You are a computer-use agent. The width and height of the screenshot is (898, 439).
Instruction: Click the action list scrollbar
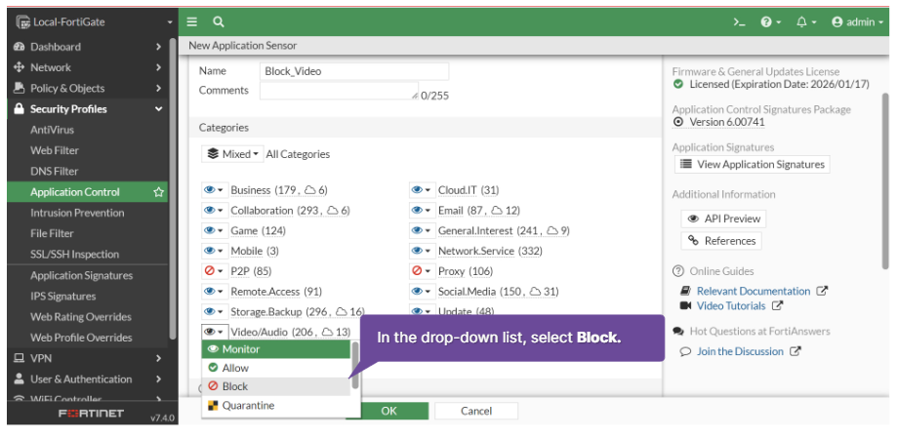coord(355,366)
